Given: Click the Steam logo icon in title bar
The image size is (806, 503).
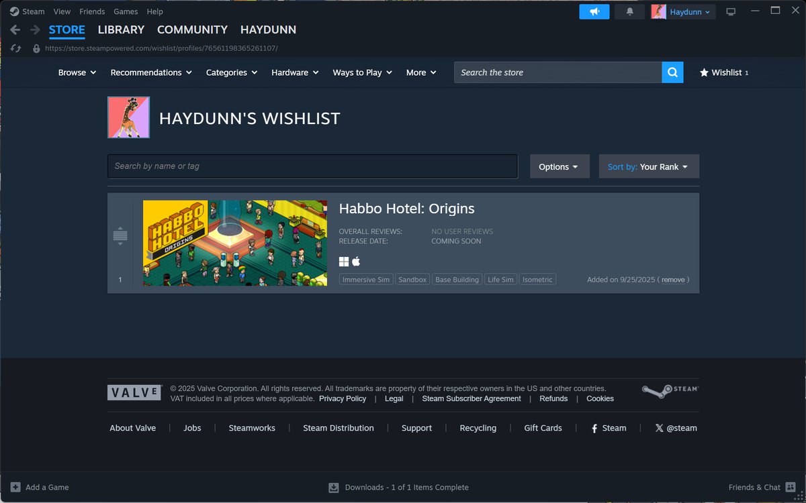Looking at the screenshot, I should [14, 11].
